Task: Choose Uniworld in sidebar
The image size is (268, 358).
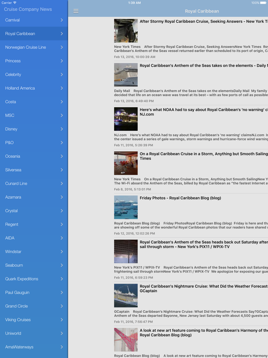Action: 34,333
